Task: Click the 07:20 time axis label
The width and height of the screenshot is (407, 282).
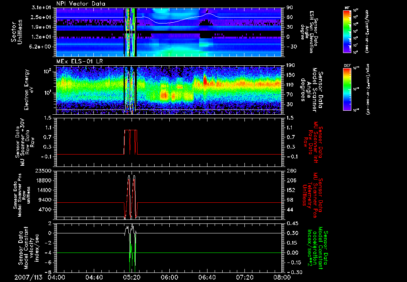Action: point(244,277)
